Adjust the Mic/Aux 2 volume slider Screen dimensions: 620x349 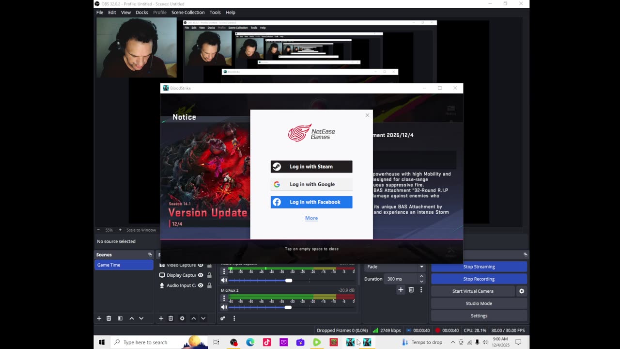coord(288,307)
